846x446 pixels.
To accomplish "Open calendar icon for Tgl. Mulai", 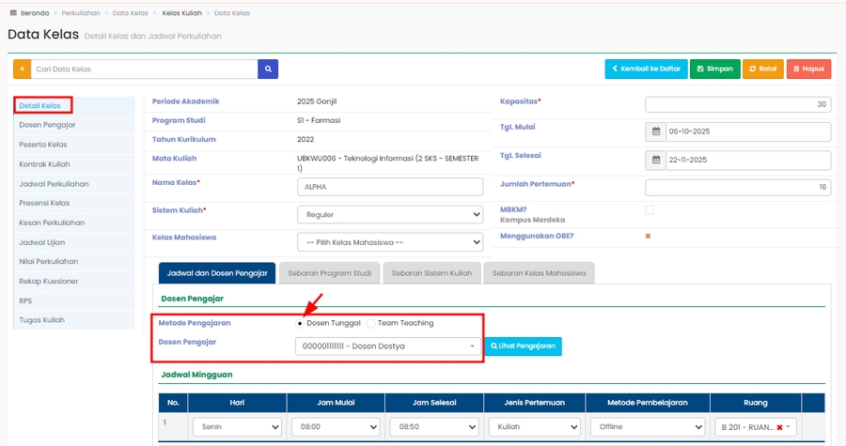I will click(655, 131).
